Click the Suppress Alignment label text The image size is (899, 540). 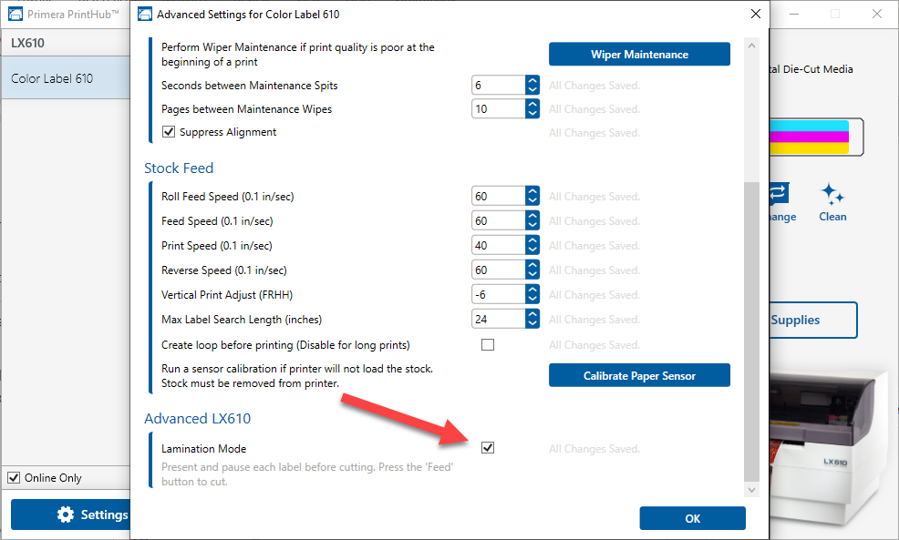click(228, 132)
